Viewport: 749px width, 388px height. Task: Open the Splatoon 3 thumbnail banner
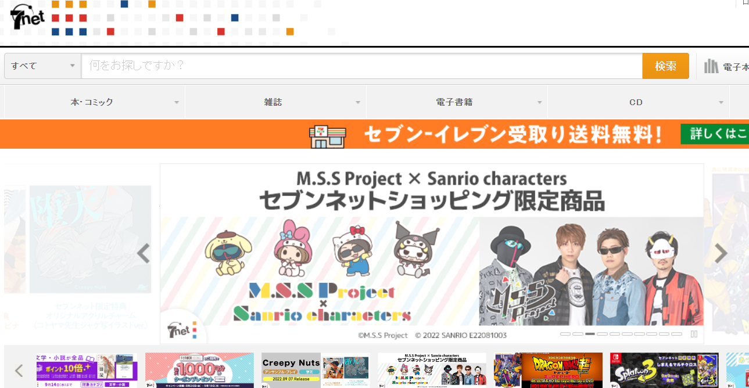point(664,371)
